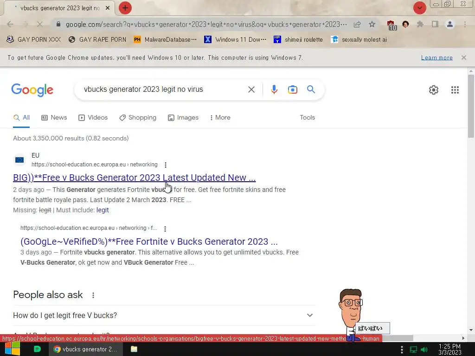Open the Chrome side panel
475x356 pixels.
pyautogui.click(x=435, y=24)
